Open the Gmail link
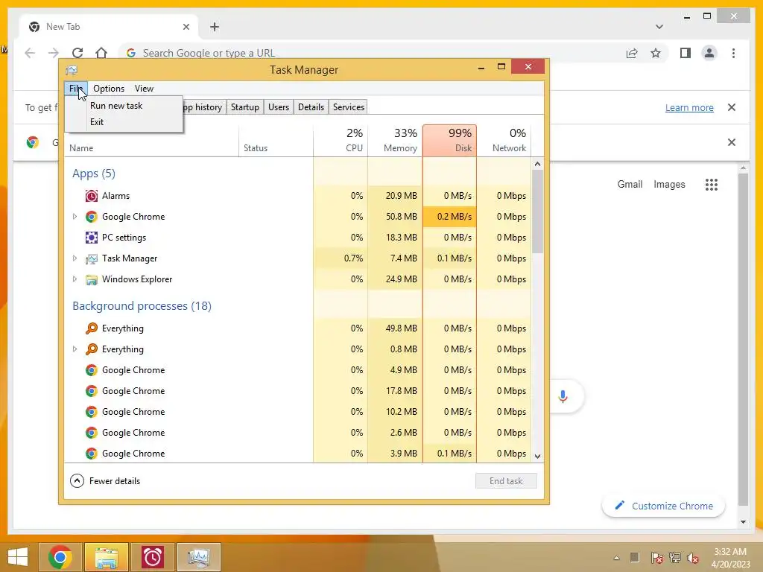Screen dimensions: 763x572 (630, 185)
